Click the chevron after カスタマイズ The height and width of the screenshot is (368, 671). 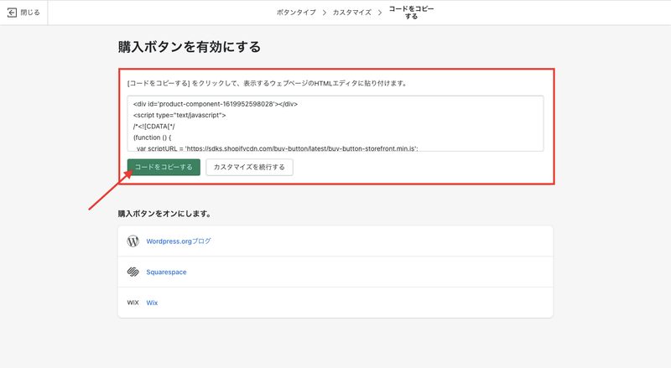(x=380, y=13)
